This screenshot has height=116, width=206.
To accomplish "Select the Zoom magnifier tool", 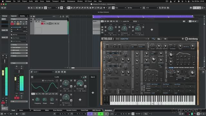I will [88, 8].
